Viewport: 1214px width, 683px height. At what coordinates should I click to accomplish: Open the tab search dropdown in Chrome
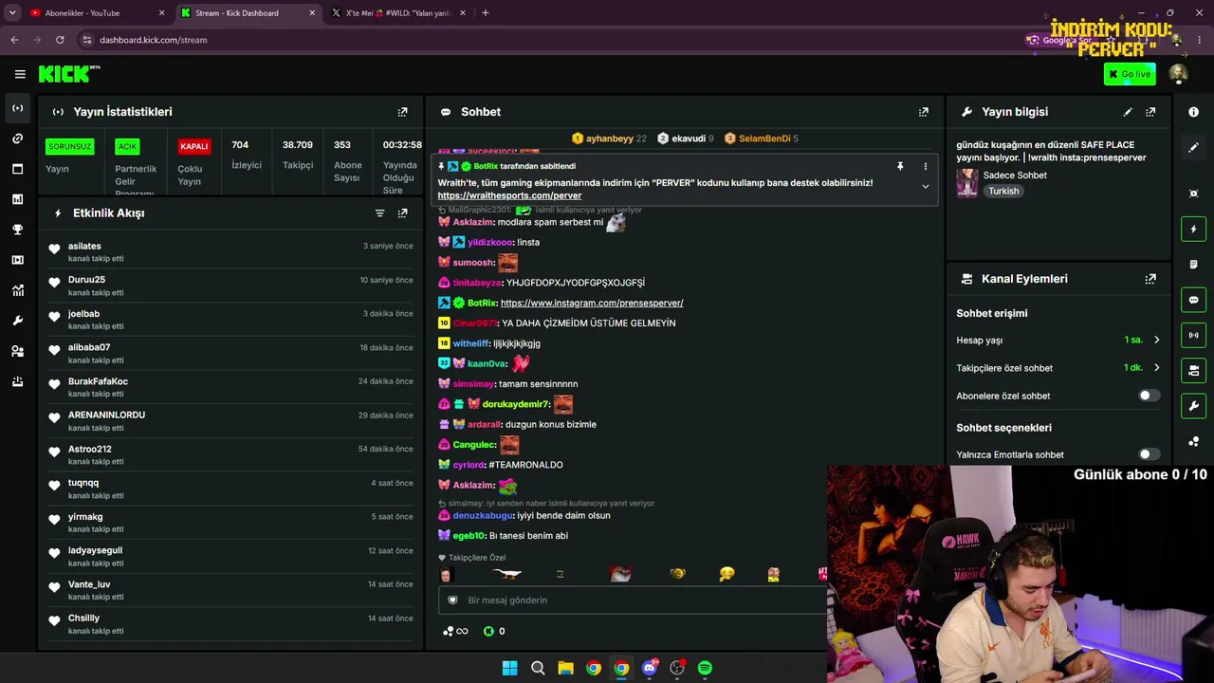(12, 13)
